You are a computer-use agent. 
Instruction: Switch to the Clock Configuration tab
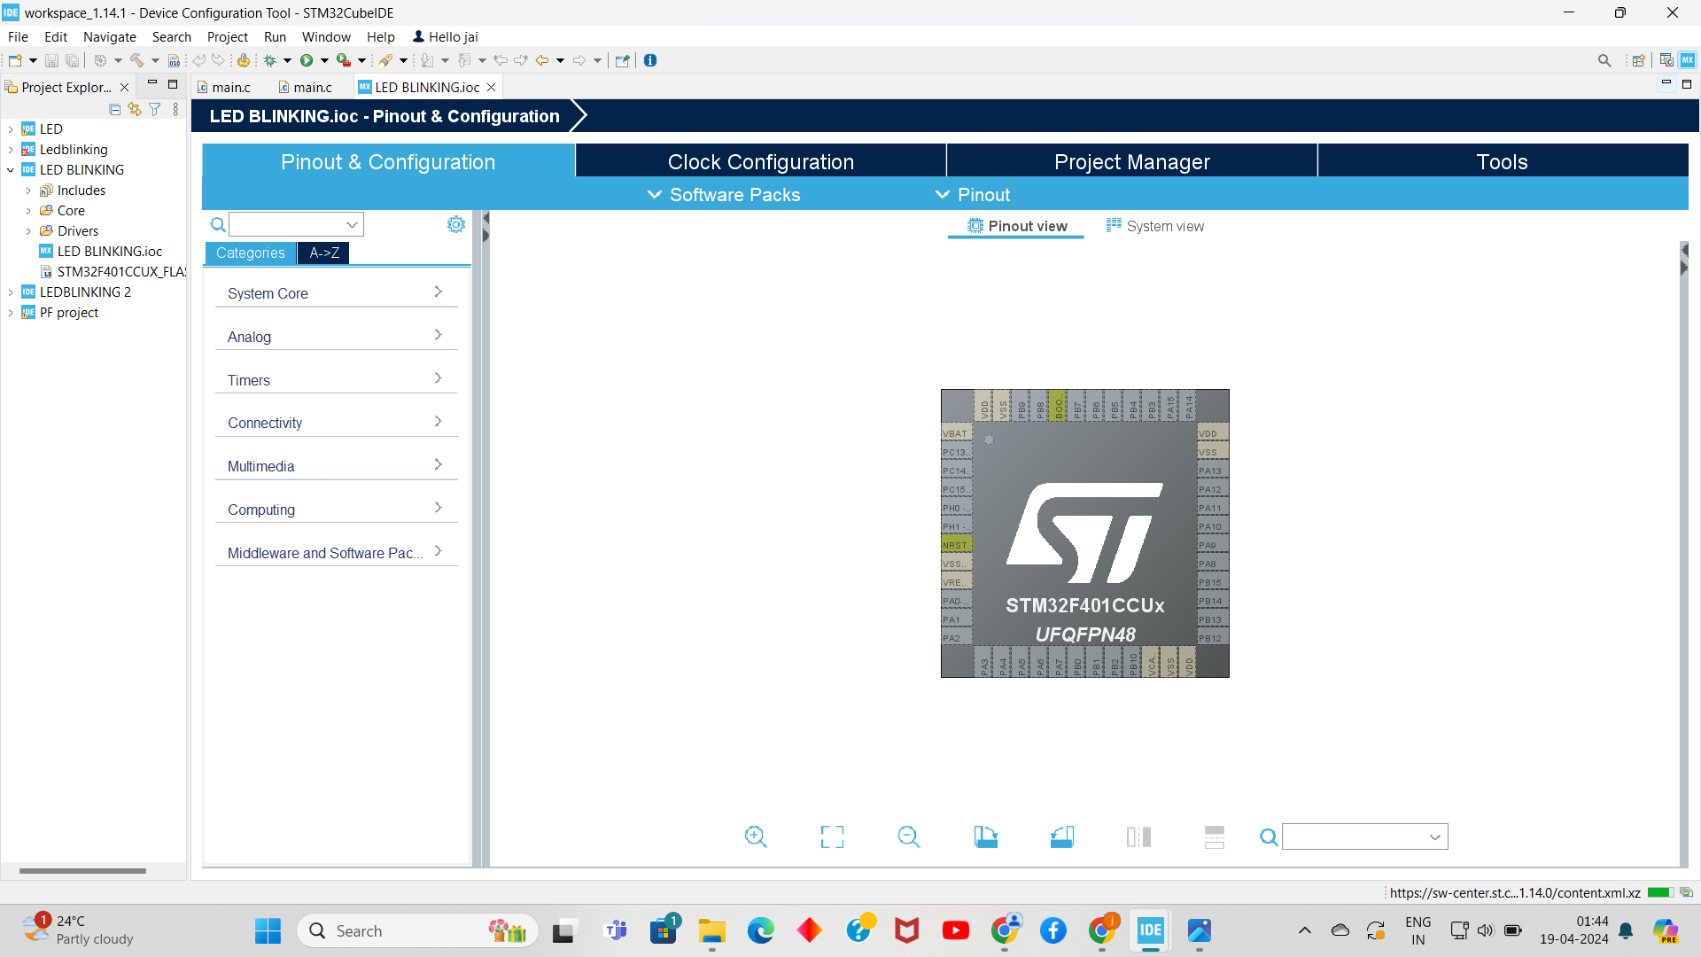[x=761, y=162]
